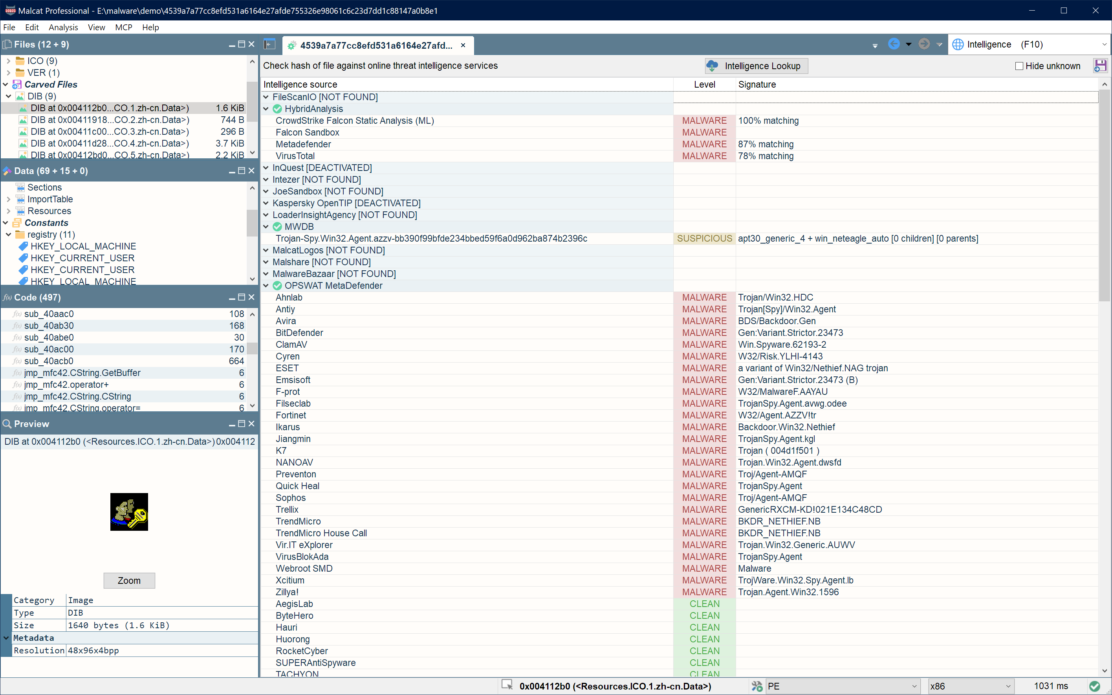Click the file-type tools icon next to PE

(757, 686)
